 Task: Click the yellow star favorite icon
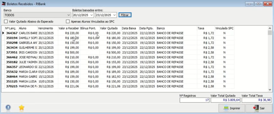(21, 108)
